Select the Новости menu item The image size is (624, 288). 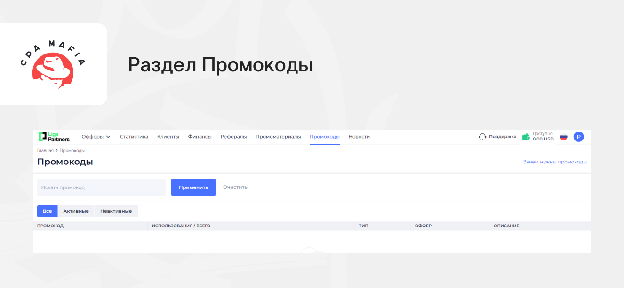(x=359, y=137)
